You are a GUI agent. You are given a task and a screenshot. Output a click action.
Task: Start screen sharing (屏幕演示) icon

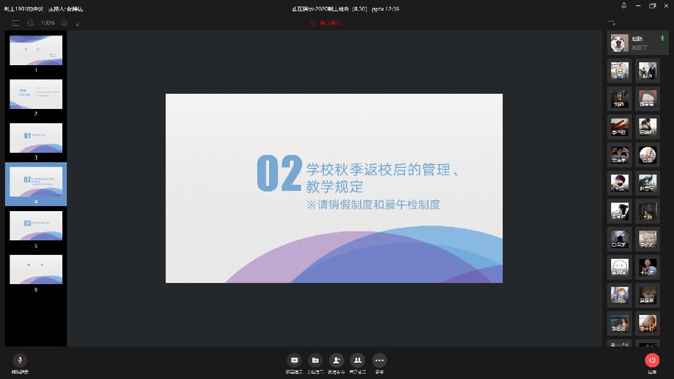[294, 360]
